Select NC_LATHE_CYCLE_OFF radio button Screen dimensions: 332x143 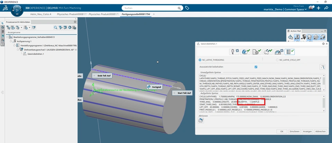pos(277,60)
